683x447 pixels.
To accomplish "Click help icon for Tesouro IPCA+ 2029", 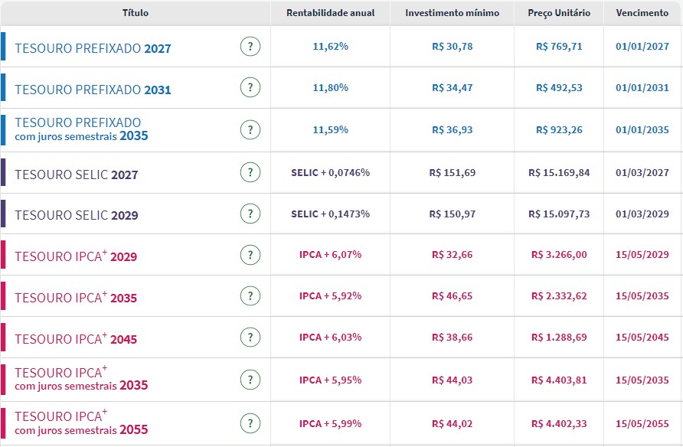I will tap(250, 255).
